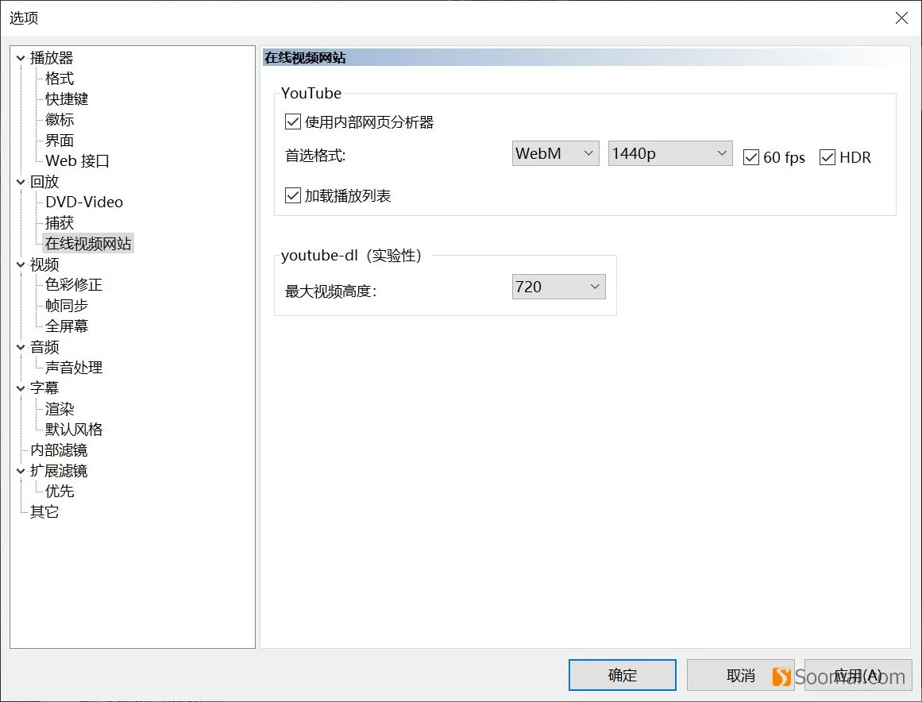Select 在线视频网站 tree item
The width and height of the screenshot is (922, 702).
coord(88,244)
